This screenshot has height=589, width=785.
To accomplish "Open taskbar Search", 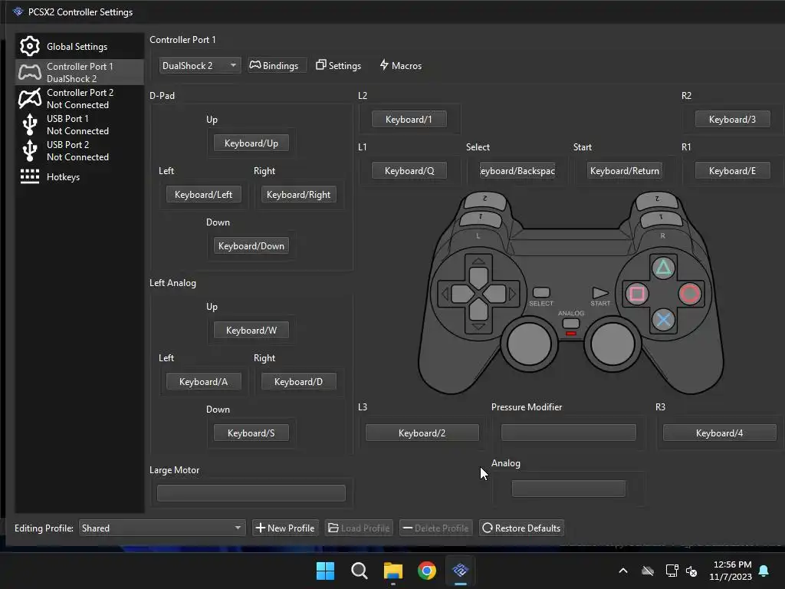I will click(360, 571).
